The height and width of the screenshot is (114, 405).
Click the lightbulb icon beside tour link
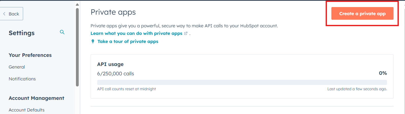[93, 41]
